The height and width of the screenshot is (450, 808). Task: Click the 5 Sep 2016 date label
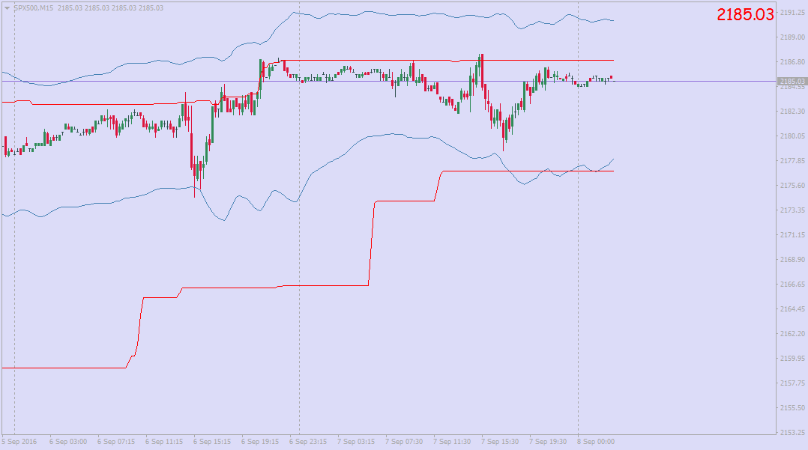click(19, 442)
